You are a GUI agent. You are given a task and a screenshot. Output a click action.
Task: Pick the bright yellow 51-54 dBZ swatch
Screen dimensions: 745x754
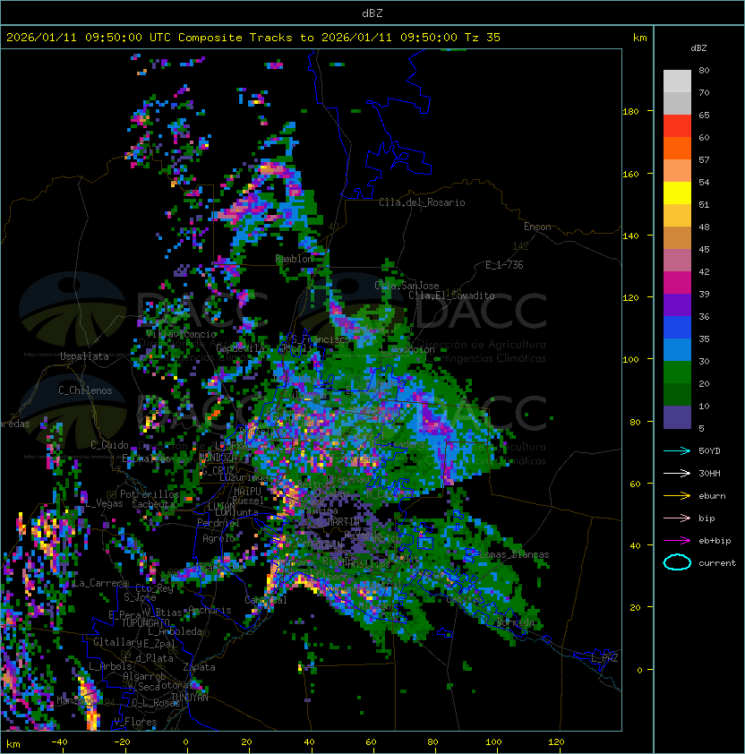[677, 193]
